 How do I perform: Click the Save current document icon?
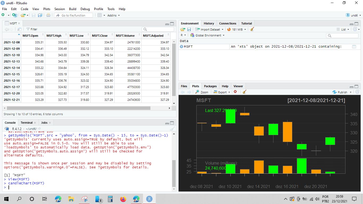coord(34,15)
